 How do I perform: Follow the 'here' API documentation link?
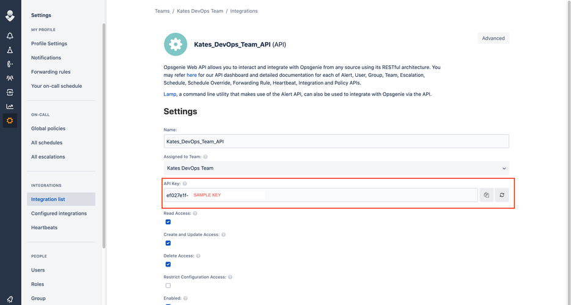[191, 75]
